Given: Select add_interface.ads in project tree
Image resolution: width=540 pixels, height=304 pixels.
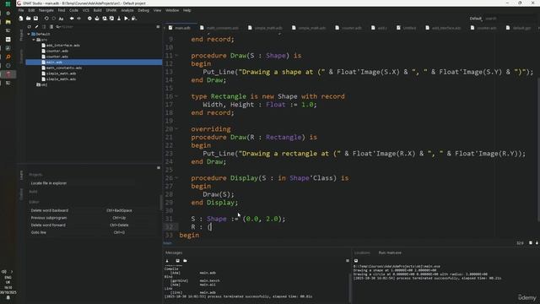Looking at the screenshot, I should [63, 45].
